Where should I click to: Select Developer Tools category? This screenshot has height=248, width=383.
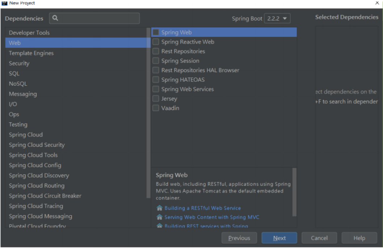[x=76, y=33]
